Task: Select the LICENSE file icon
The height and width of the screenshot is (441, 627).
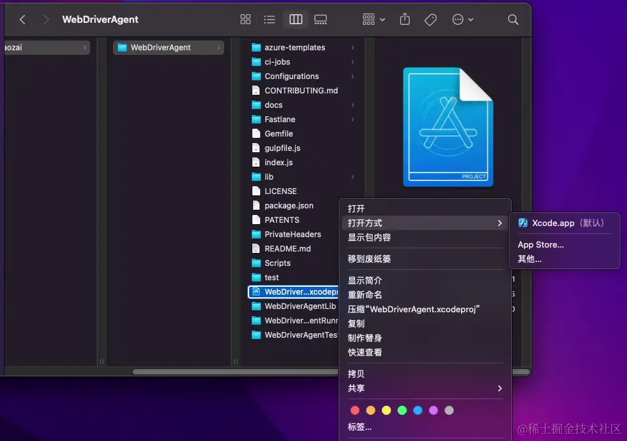Action: pyautogui.click(x=256, y=191)
